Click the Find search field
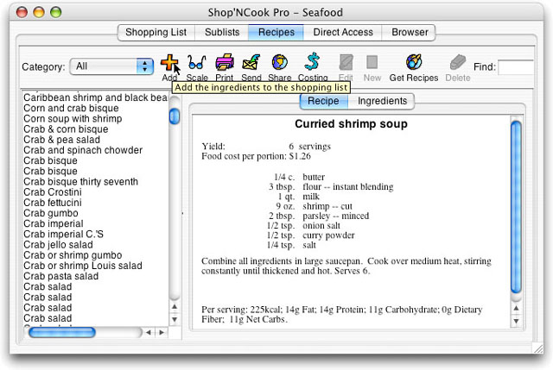 [516, 67]
